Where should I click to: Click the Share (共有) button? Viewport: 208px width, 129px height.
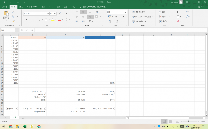(x=201, y=7)
